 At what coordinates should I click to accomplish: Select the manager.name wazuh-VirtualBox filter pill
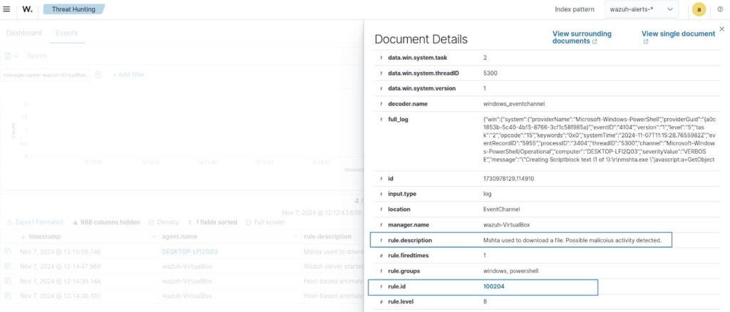[45, 75]
